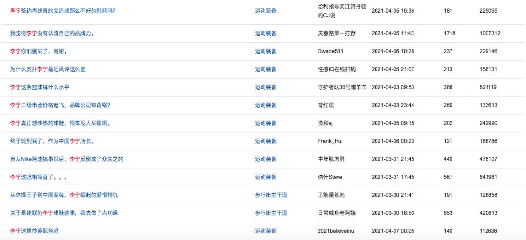526x240 pixels.
Task: Click view count 229065
Action: (488, 11)
